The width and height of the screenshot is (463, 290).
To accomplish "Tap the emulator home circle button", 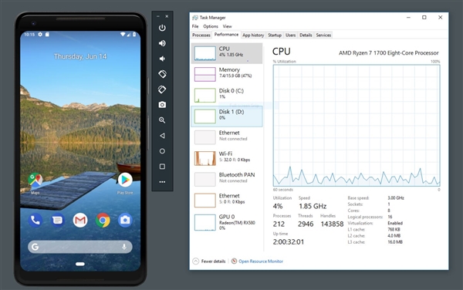I will click(x=162, y=151).
